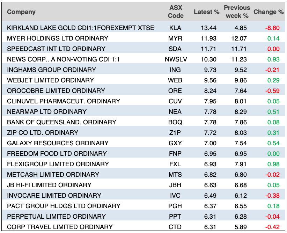Click the Flexigroup change value 0.98

point(273,164)
